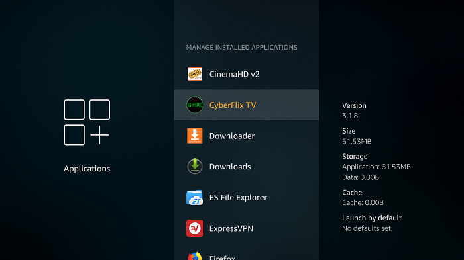The height and width of the screenshot is (260, 464).
Task: Click the ES File Explorer icon
Action: [194, 197]
